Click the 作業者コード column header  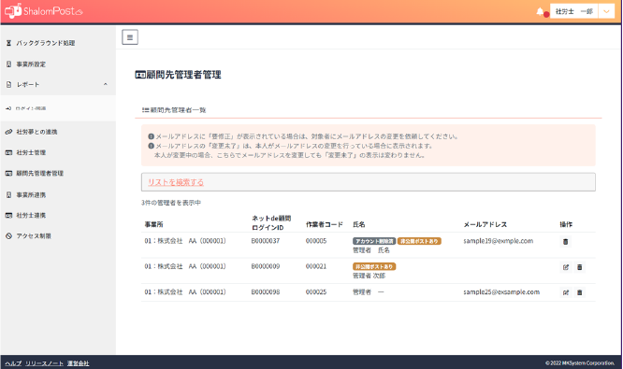(324, 224)
